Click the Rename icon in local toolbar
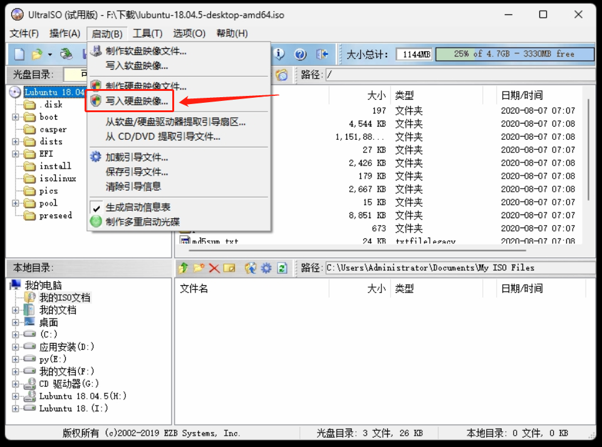Screen dimensions: 602x447 (x=229, y=268)
